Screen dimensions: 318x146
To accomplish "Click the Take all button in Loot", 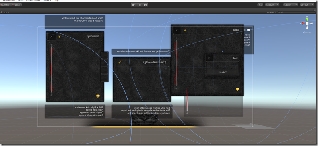I will [x=223, y=72].
